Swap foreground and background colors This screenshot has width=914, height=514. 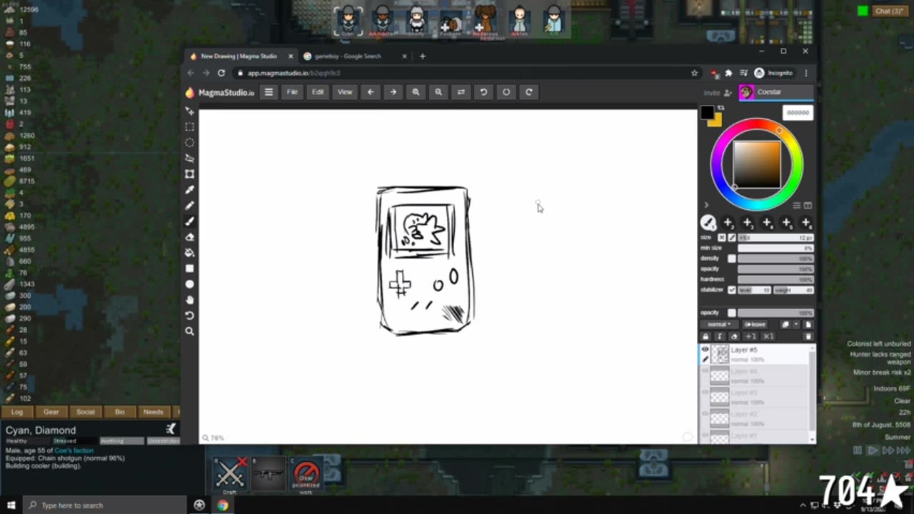tap(721, 108)
